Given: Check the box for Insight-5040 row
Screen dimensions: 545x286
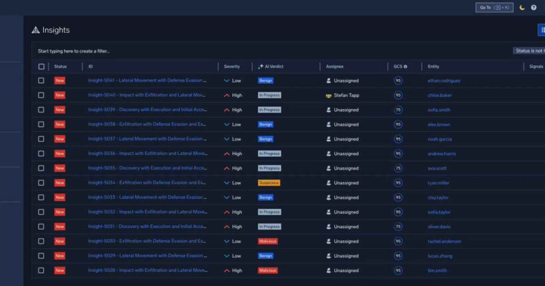Looking at the screenshot, I should 41,95.
